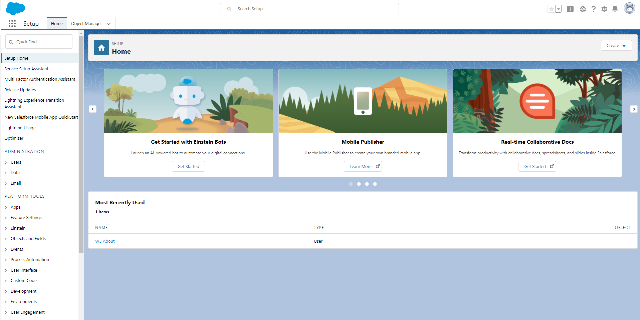Expand the Process Automation section
This screenshot has height=320, width=640.
click(x=6, y=260)
